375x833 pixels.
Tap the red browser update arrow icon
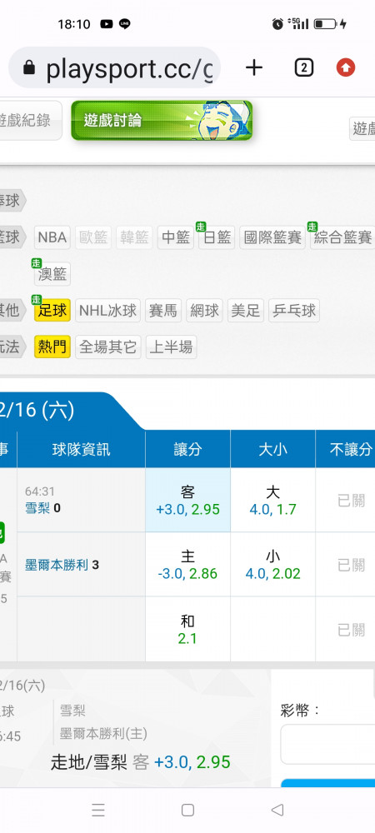pos(346,67)
